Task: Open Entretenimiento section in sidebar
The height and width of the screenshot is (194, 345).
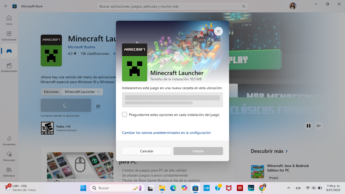Action: 9,68
